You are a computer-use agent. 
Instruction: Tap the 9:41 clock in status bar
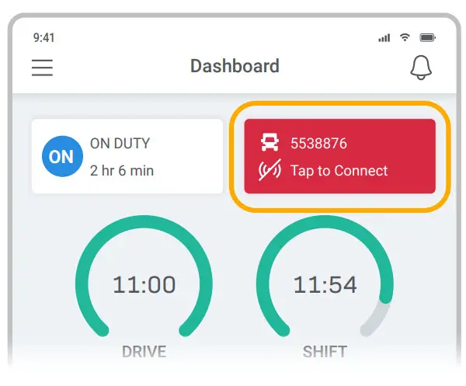point(43,37)
